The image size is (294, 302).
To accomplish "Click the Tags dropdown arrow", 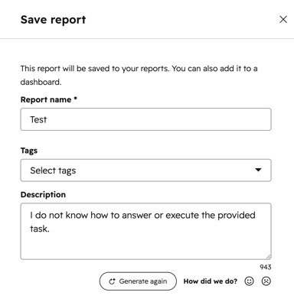I will pos(258,170).
